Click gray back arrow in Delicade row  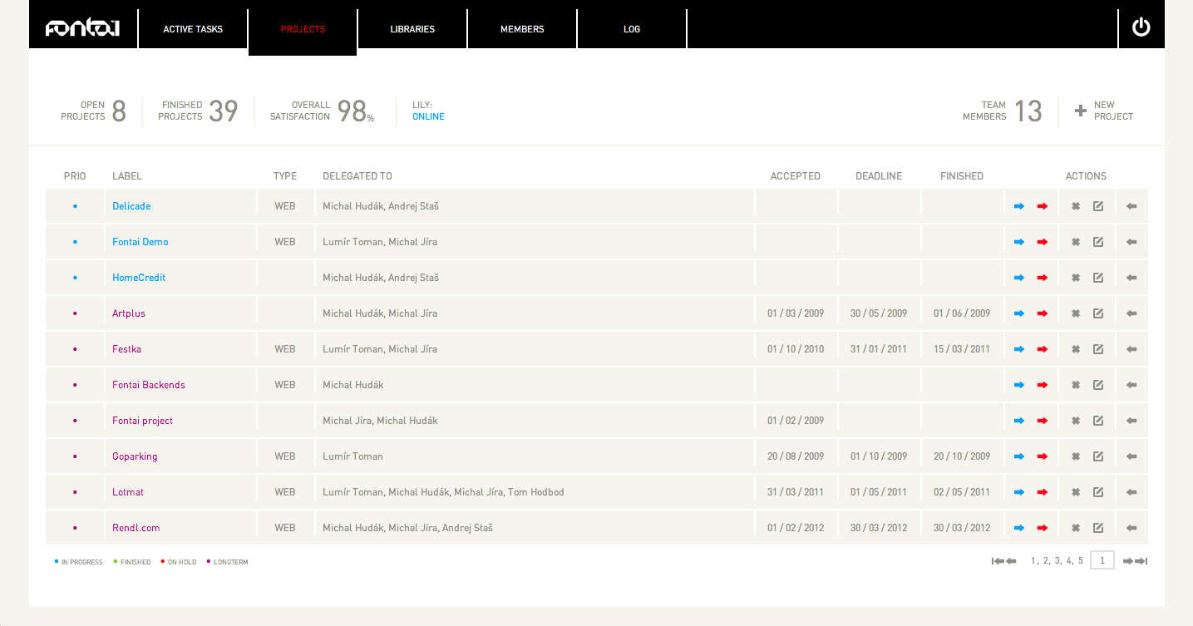1131,206
